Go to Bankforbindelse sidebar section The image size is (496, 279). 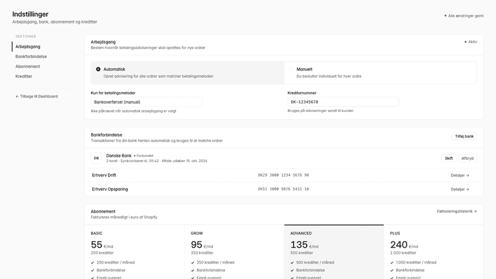coord(31,56)
